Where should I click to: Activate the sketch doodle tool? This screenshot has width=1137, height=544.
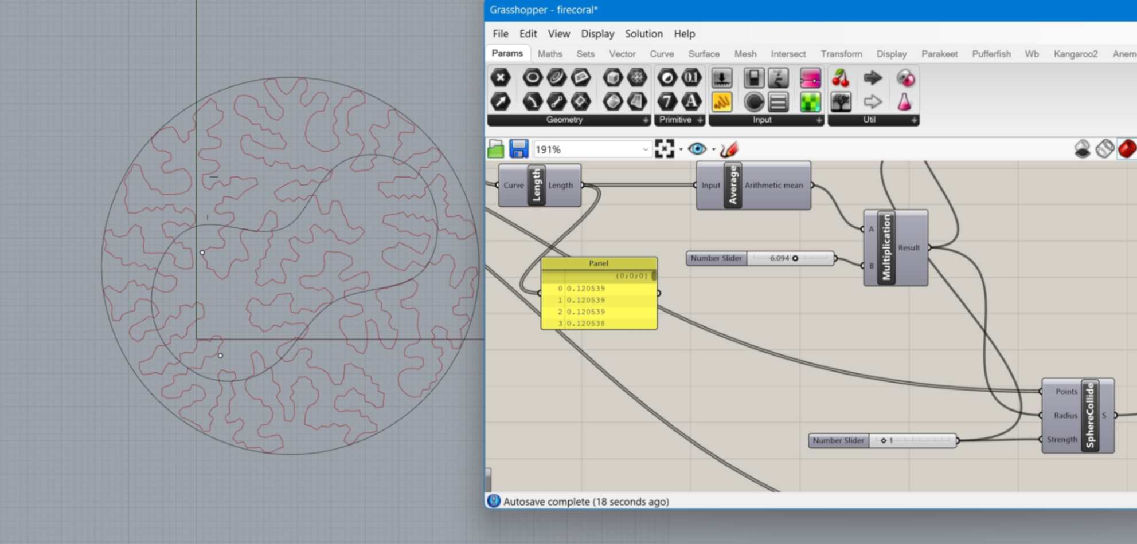click(729, 149)
